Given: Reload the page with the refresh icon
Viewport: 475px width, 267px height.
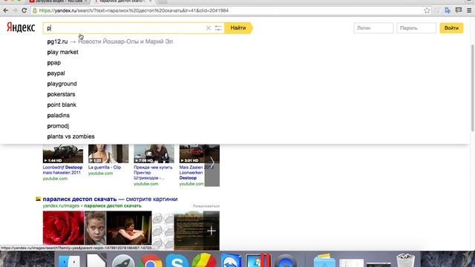Looking at the screenshot, I should tap(24, 10).
